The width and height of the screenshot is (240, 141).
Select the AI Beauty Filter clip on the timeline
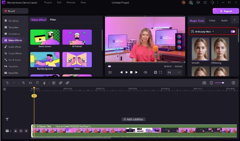coord(134,131)
